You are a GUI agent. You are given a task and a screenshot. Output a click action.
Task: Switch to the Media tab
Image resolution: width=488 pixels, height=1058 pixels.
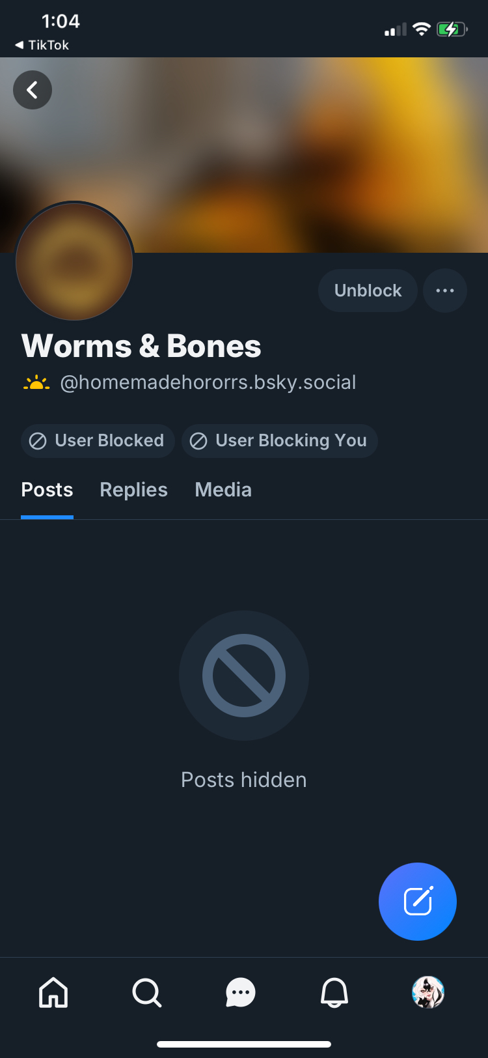pos(223,490)
